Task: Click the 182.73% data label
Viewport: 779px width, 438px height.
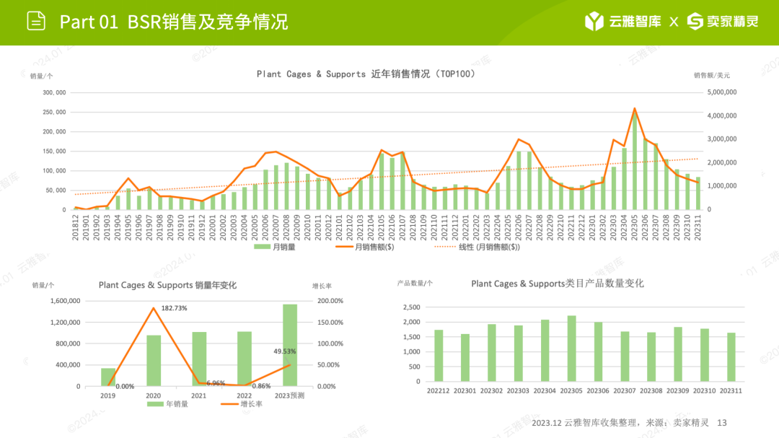Action: (x=174, y=308)
